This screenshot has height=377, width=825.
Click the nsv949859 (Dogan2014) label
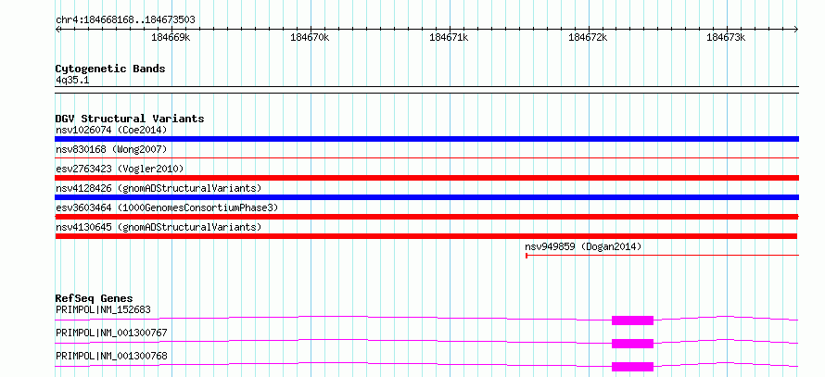click(583, 246)
